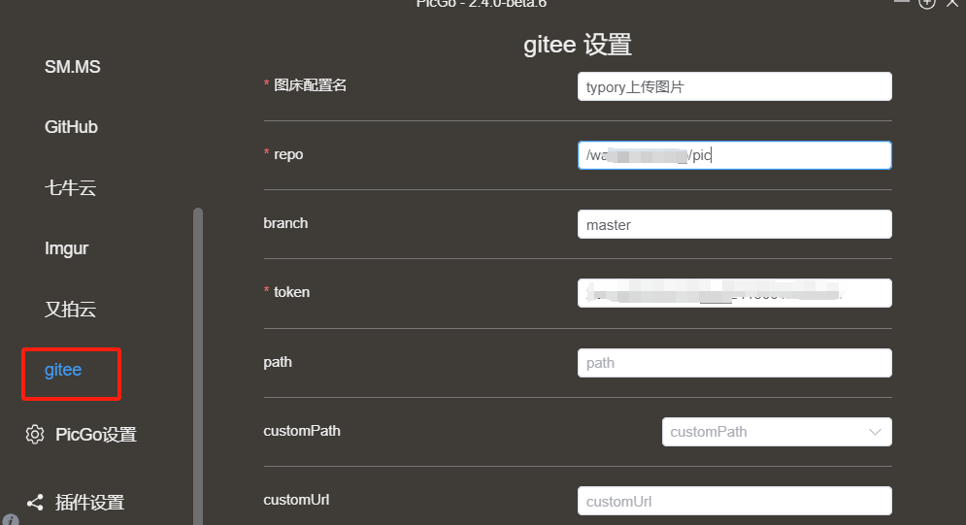Viewport: 966px width, 525px height.
Task: Click the share icon beside 插件设置
Action: [35, 503]
